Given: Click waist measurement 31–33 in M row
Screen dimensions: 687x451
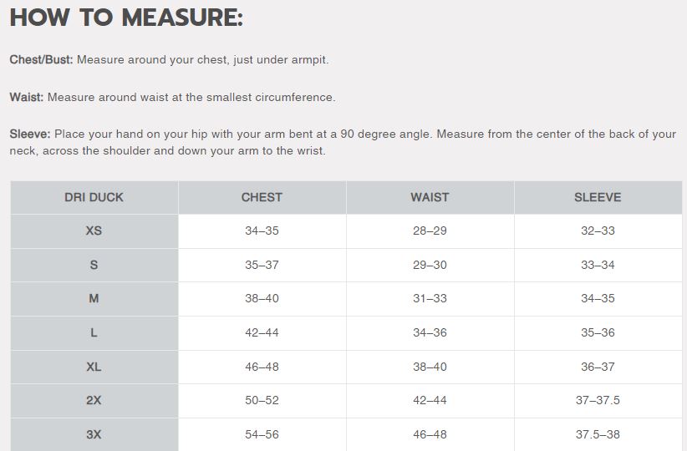Looking at the screenshot, I should 430,298.
